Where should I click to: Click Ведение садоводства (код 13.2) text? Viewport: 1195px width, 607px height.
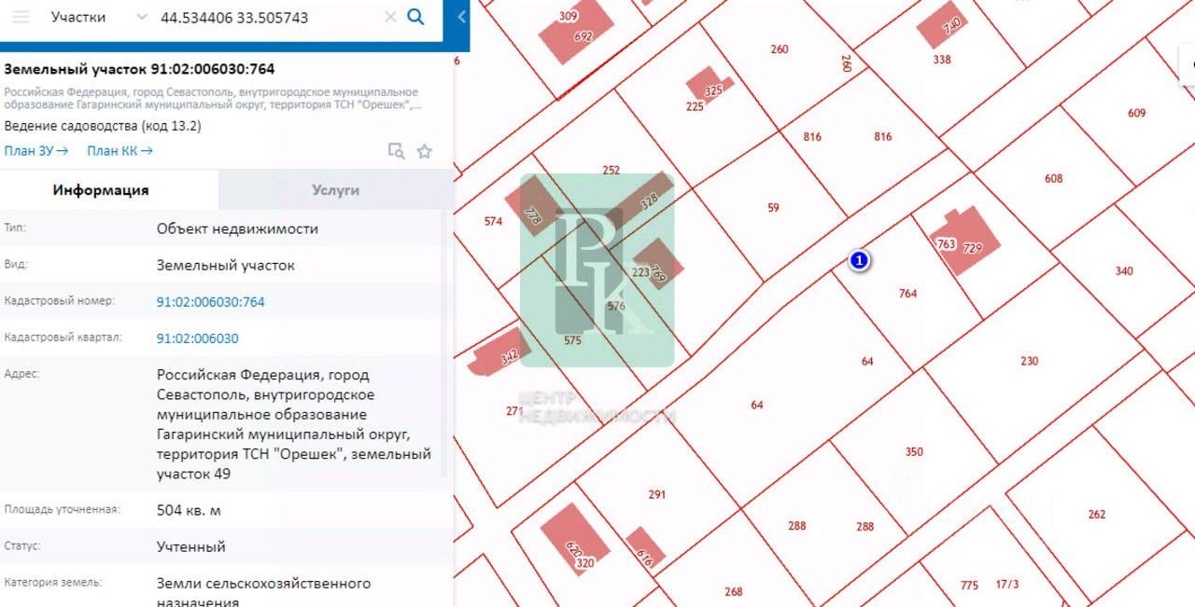point(102,126)
